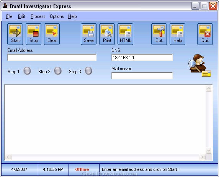Click the 'Email Address:' label
This screenshot has width=219, height=177.
coord(20,50)
